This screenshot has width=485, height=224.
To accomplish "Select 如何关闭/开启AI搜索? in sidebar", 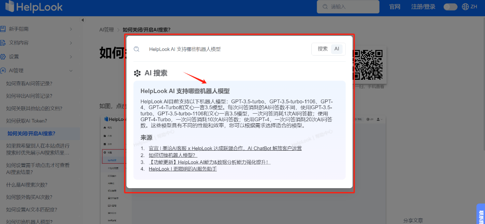I will [31, 133].
